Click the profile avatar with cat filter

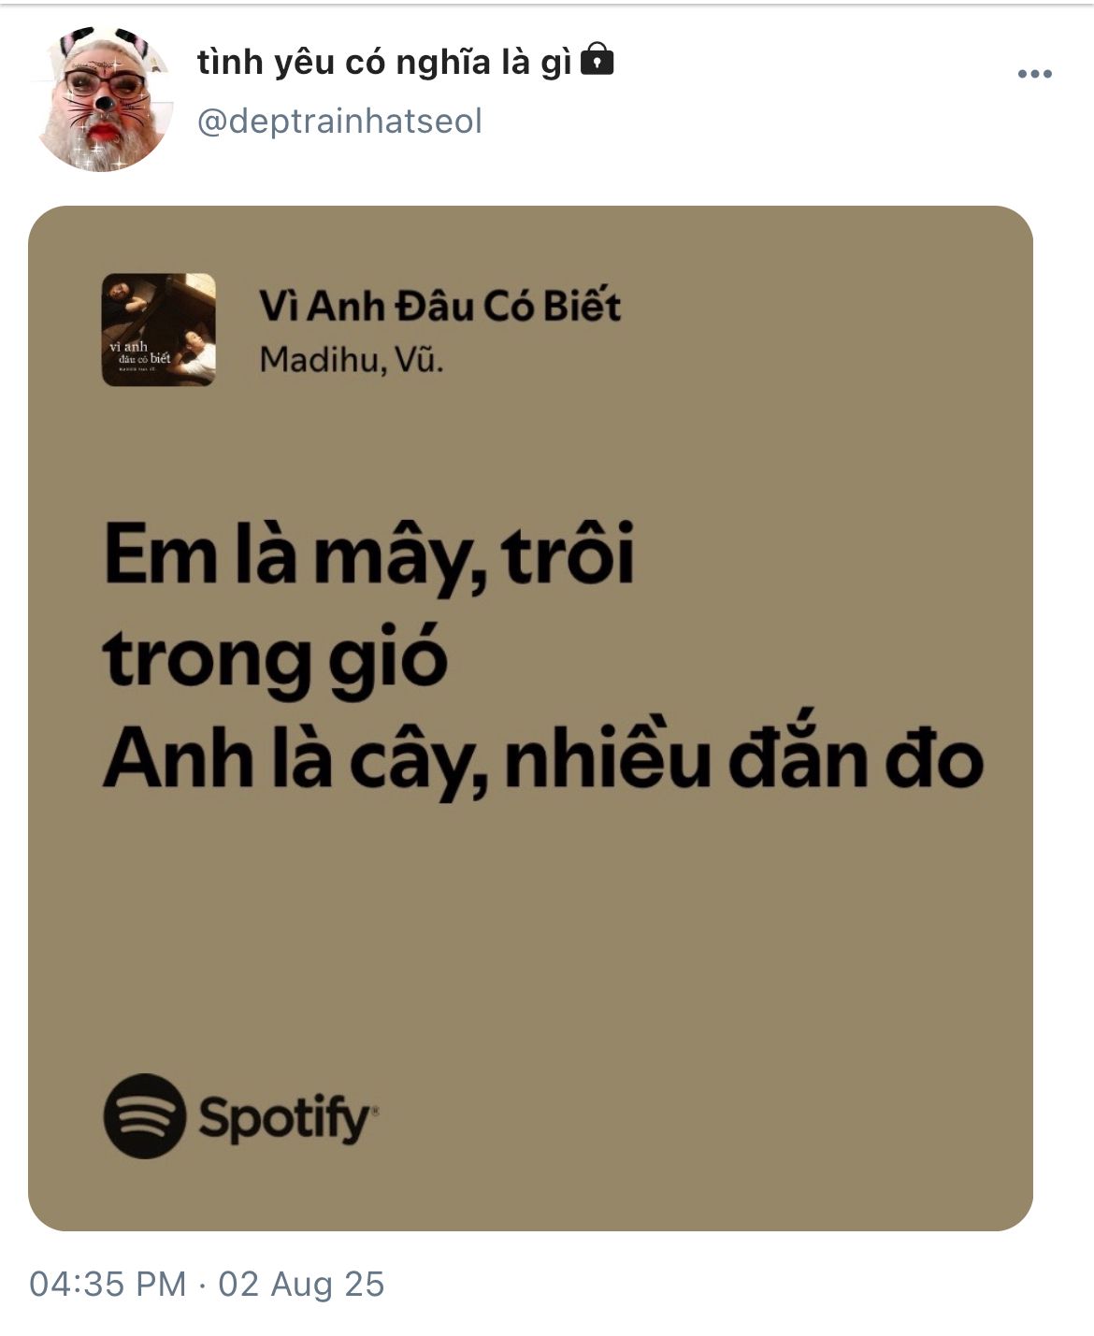(x=103, y=99)
